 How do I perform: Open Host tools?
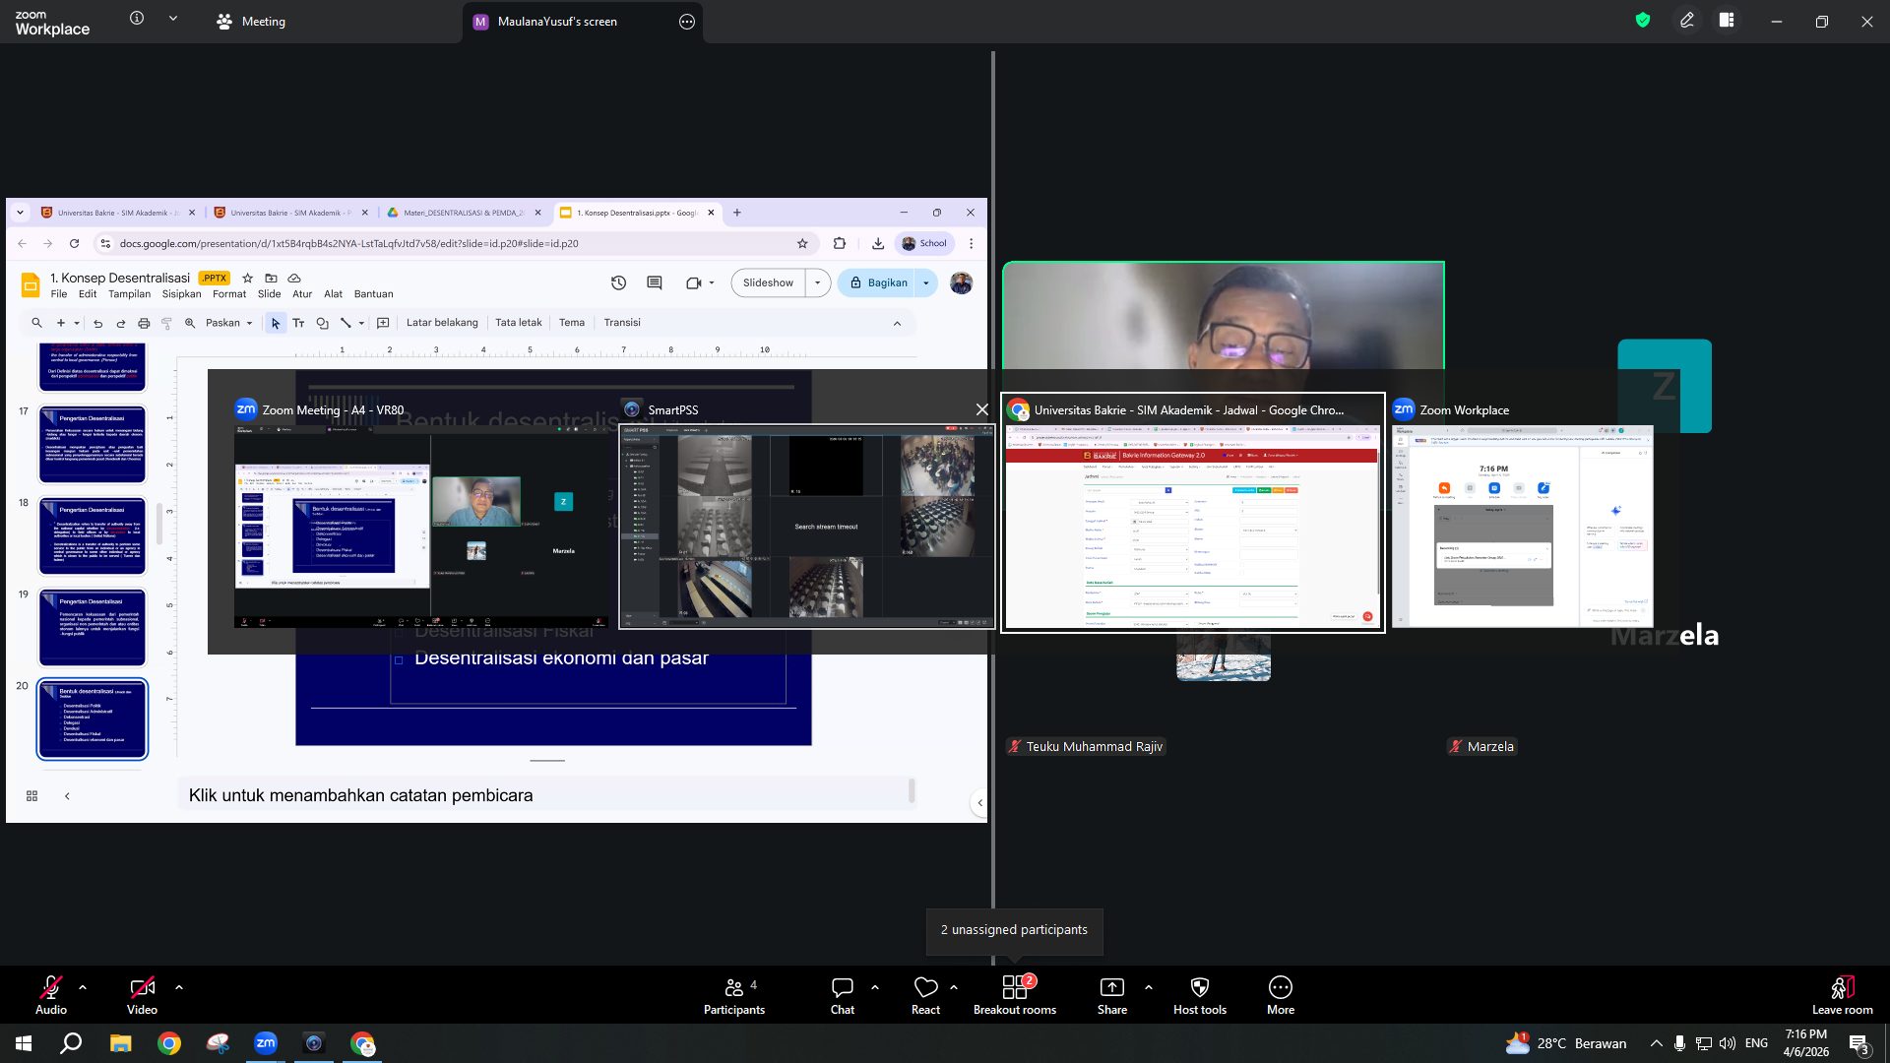coord(1200,994)
